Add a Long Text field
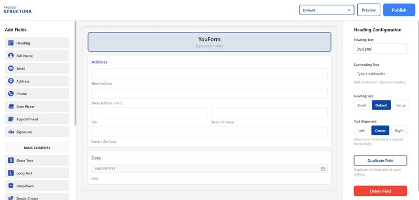Image resolution: width=419 pixels, height=200 pixels. click(37, 173)
